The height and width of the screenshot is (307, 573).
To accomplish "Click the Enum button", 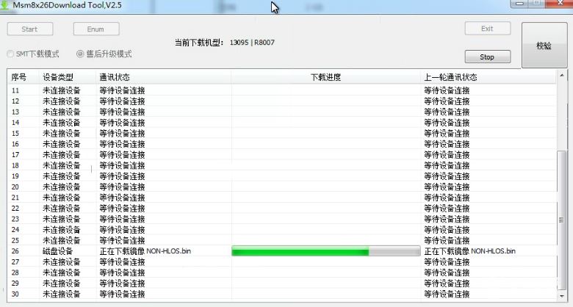I will point(96,29).
